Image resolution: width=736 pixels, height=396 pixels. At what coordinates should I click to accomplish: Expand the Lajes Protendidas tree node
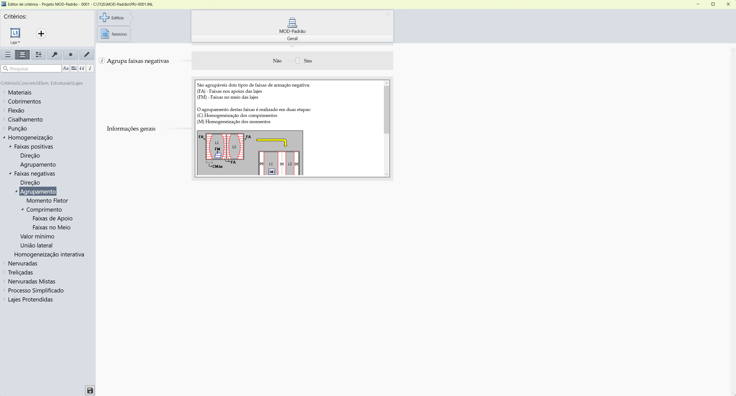4,299
